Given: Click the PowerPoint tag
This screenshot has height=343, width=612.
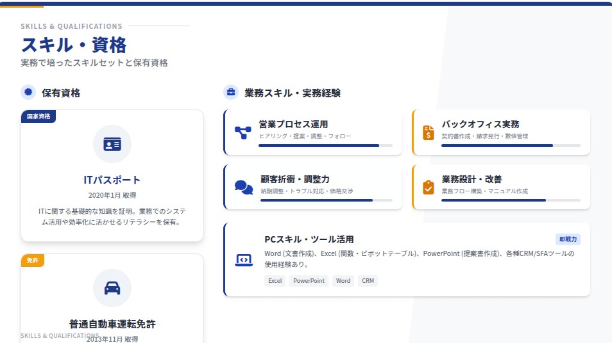Looking at the screenshot, I should 309,281.
